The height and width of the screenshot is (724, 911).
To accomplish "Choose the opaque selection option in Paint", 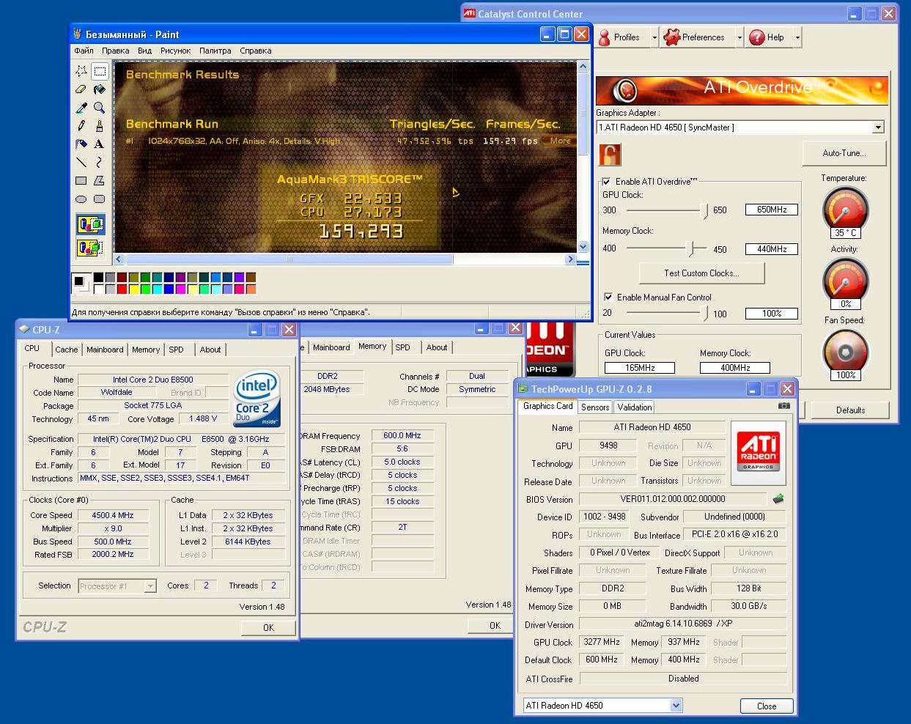I will [x=90, y=224].
